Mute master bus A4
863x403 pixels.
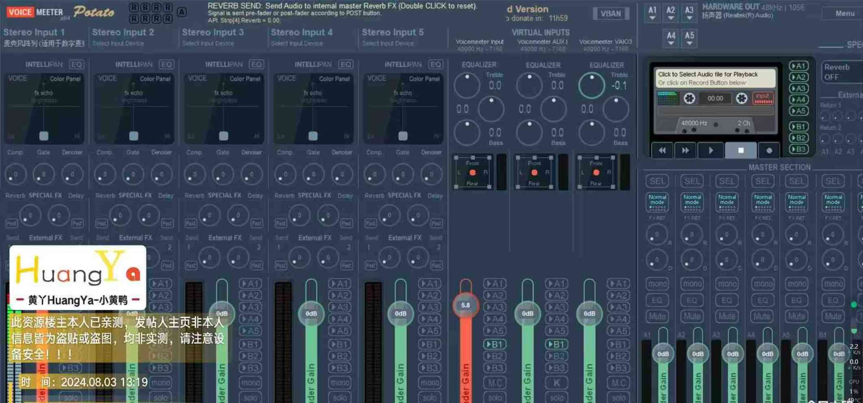(762, 316)
